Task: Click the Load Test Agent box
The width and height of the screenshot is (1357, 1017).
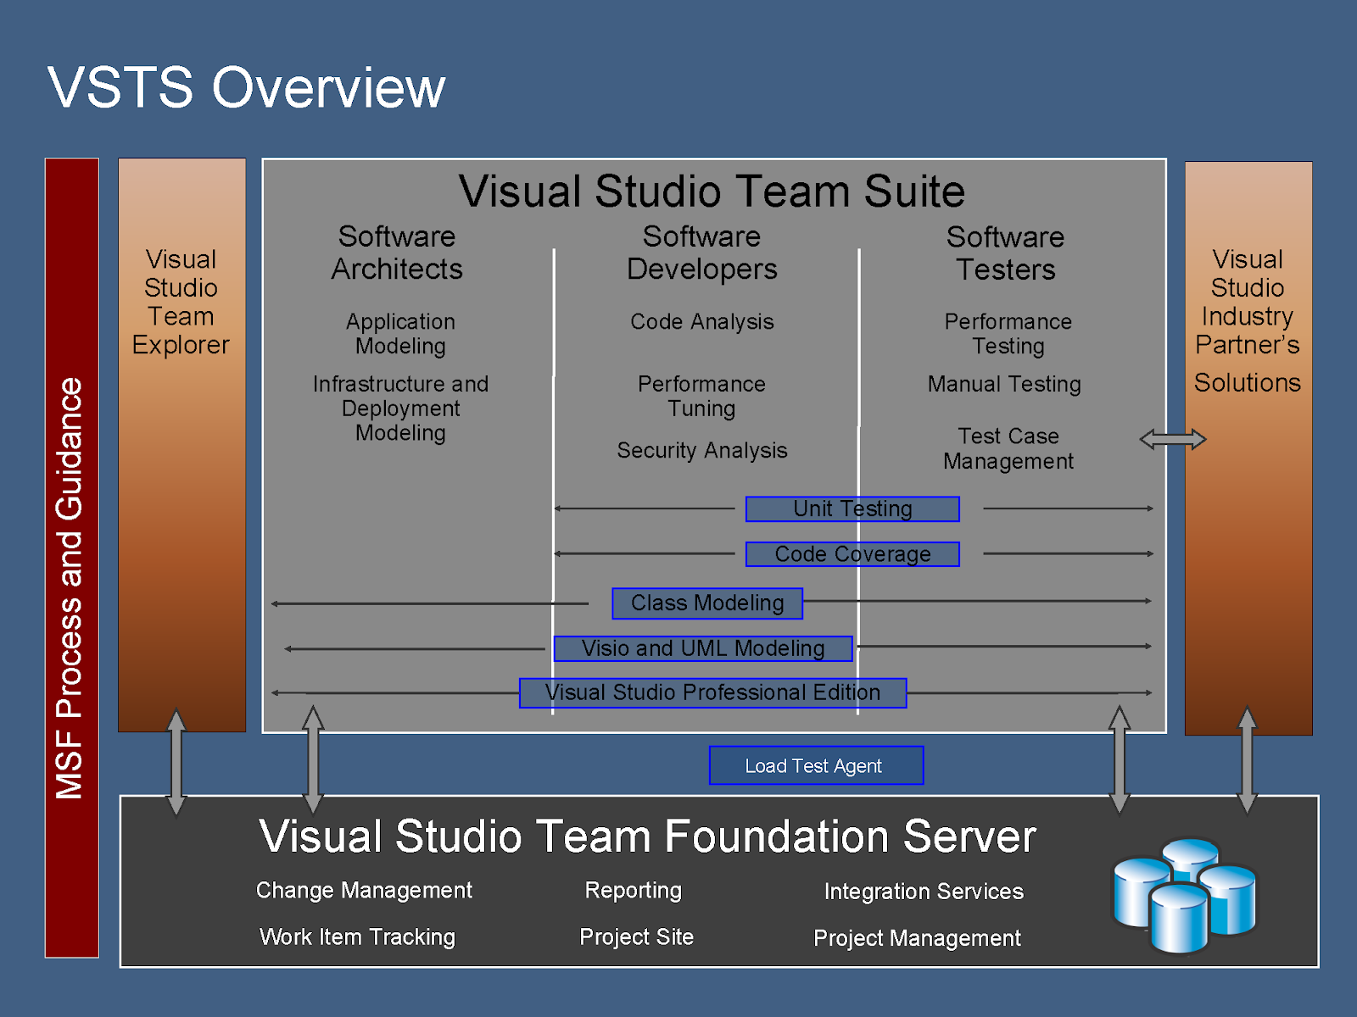Action: 816,765
